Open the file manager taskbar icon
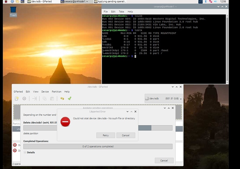240x169 pixels. pos(17,1)
